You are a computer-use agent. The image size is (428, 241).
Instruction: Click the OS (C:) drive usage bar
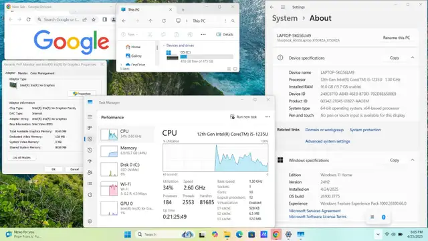207,57
